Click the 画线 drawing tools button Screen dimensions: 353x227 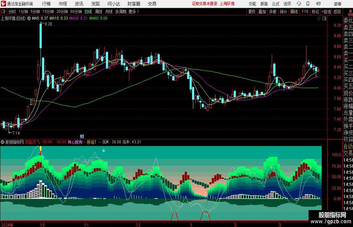tap(294, 12)
